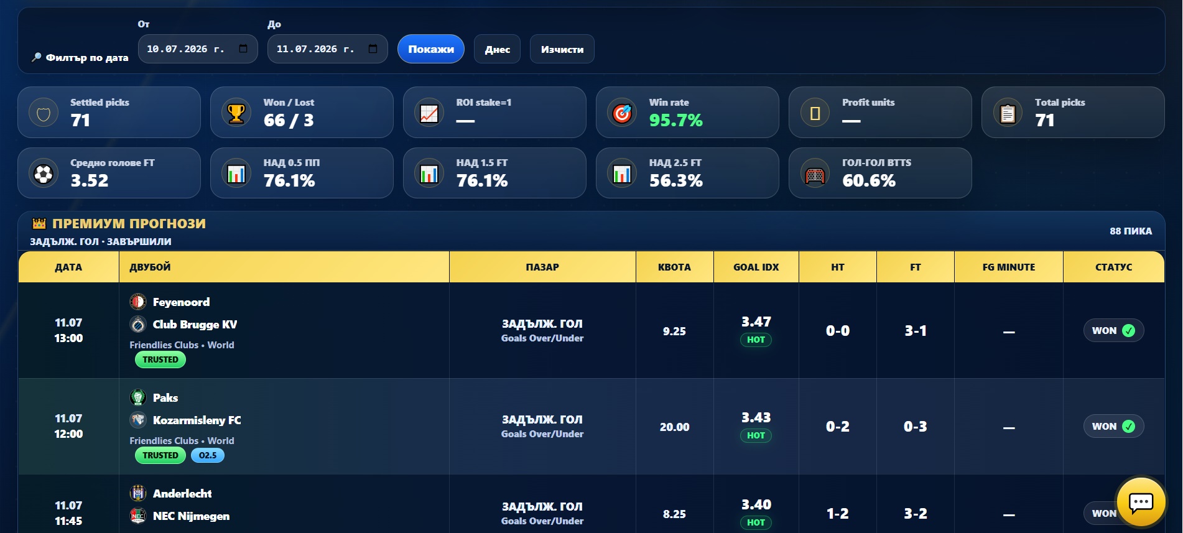This screenshot has height=533, width=1183.
Task: Click the Win rate value 95.7%
Action: [x=676, y=121]
